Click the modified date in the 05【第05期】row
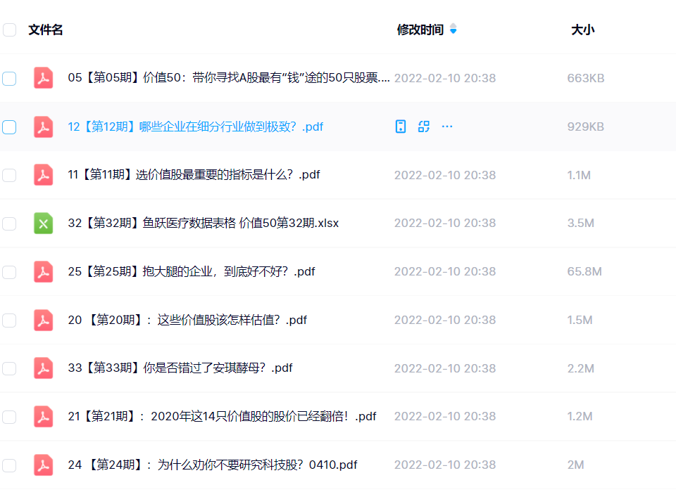Viewport: 676px width, 492px height. (445, 78)
